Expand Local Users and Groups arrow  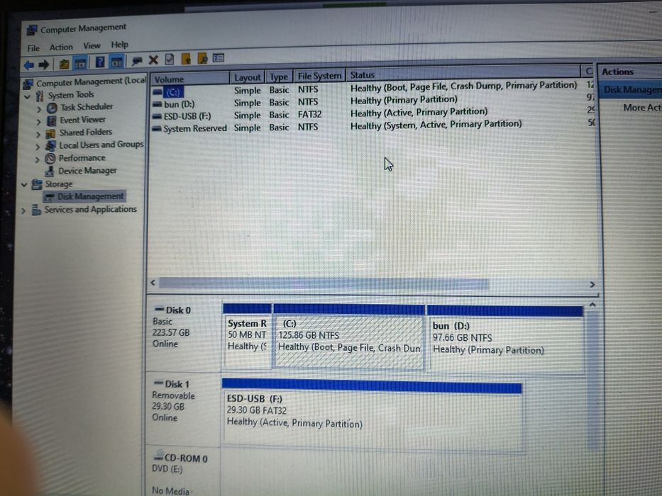coord(38,147)
